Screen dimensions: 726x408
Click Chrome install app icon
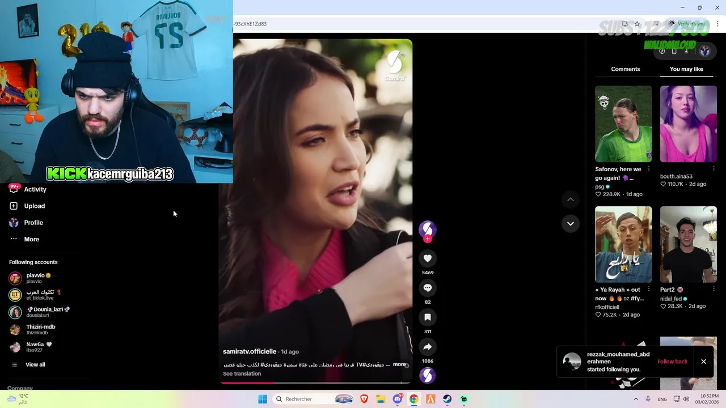click(624, 24)
